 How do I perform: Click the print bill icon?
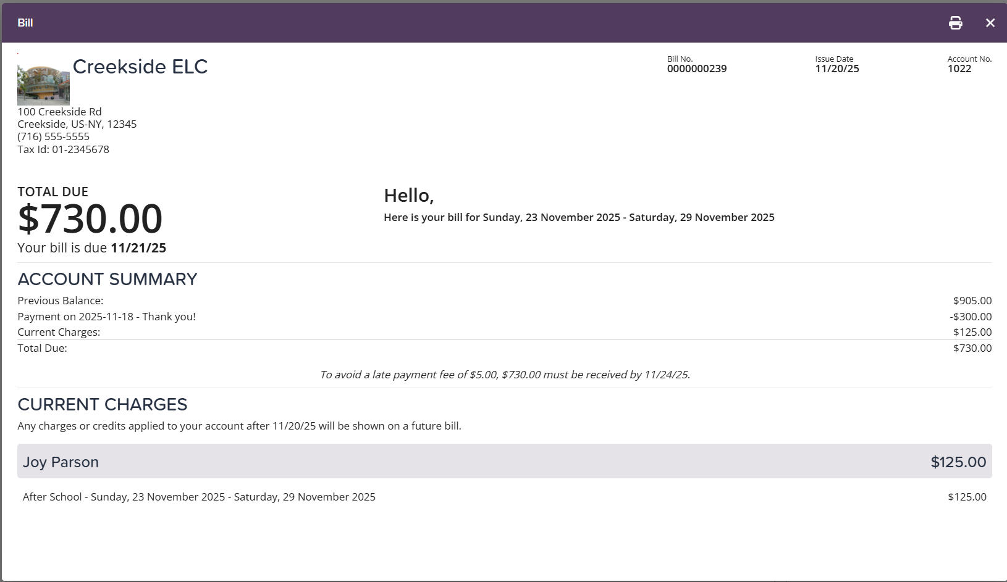coord(955,23)
